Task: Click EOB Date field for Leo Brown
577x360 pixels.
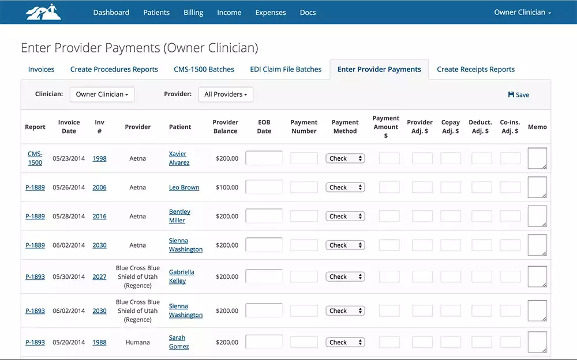Action: click(x=264, y=187)
